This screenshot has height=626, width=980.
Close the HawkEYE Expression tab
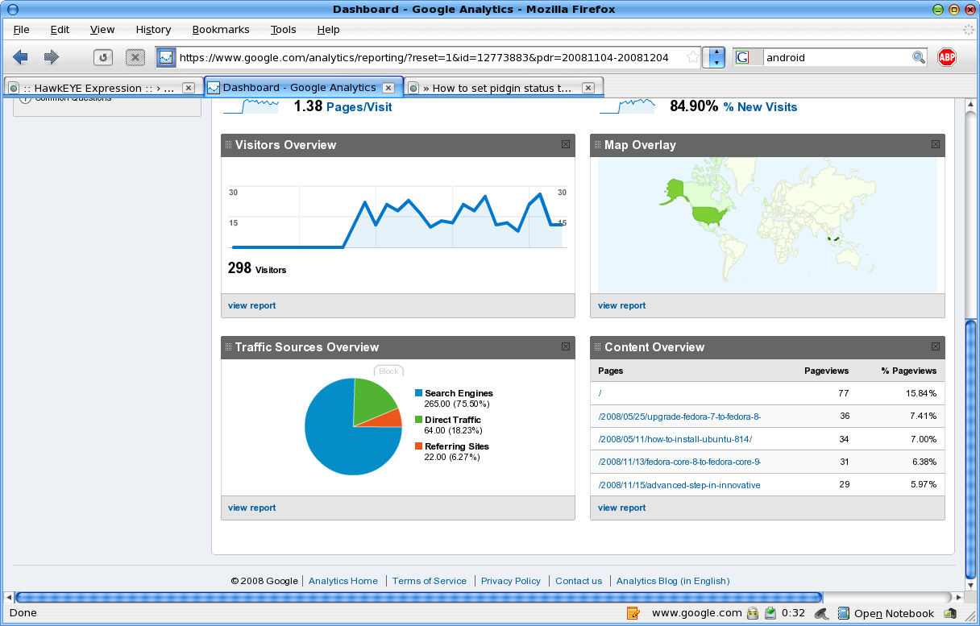click(x=188, y=88)
